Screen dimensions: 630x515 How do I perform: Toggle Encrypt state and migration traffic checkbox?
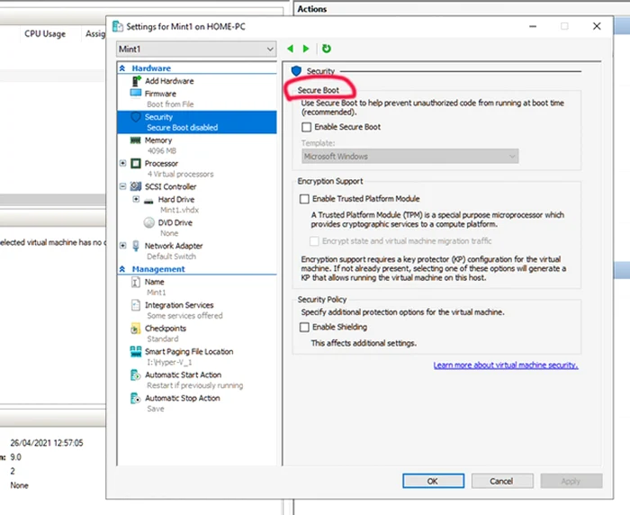(x=314, y=241)
